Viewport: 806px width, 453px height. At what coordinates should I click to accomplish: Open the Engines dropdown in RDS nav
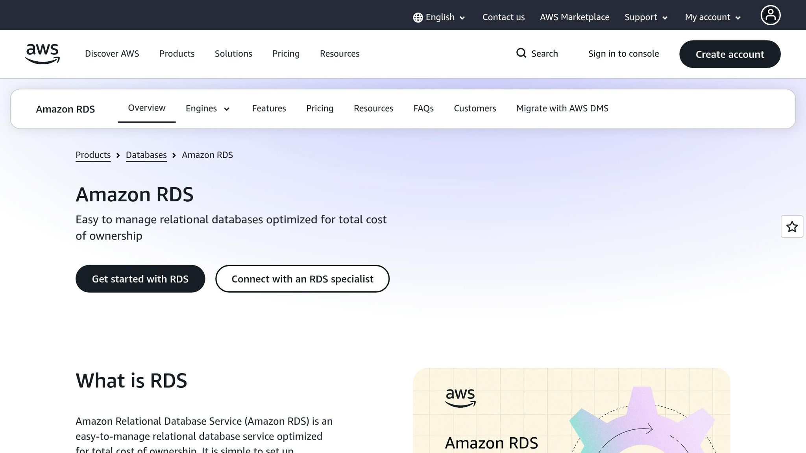[207, 109]
